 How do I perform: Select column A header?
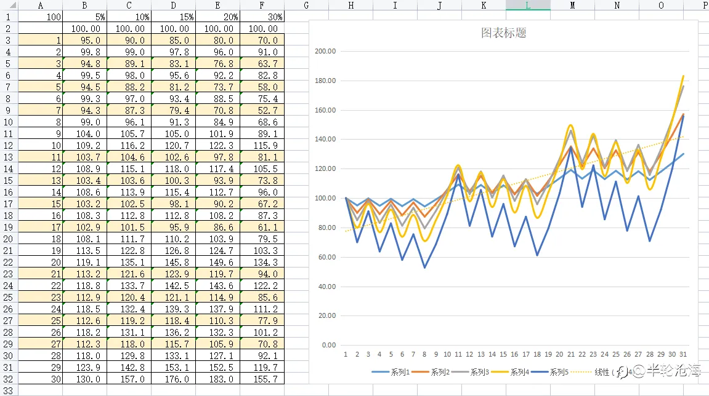(40, 6)
